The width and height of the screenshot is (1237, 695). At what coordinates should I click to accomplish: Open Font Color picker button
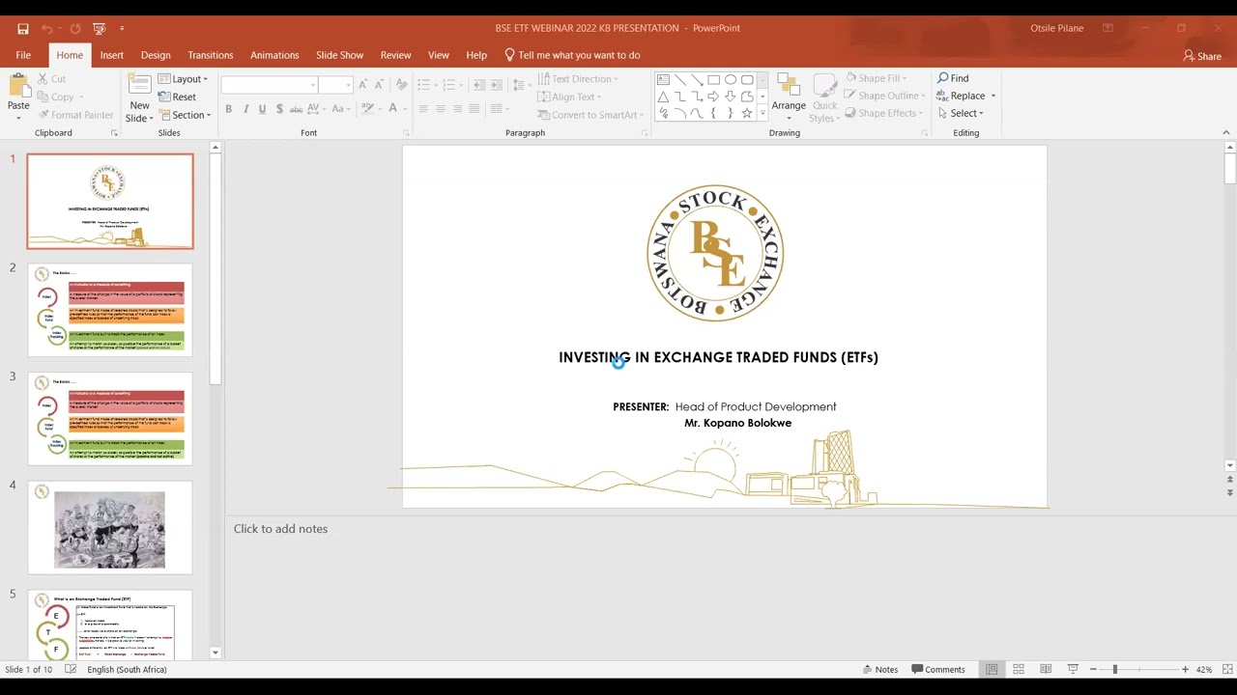tap(393, 109)
